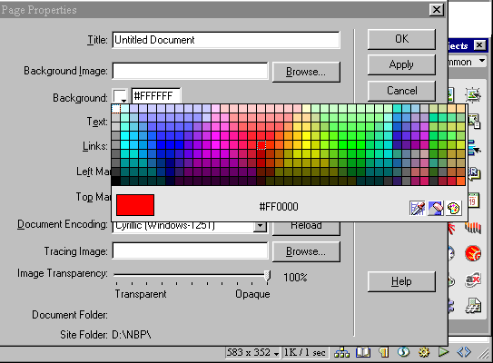Image resolution: width=493 pixels, height=363 pixels.
Task: Insert Navigation Bar object icon
Action: click(x=474, y=148)
